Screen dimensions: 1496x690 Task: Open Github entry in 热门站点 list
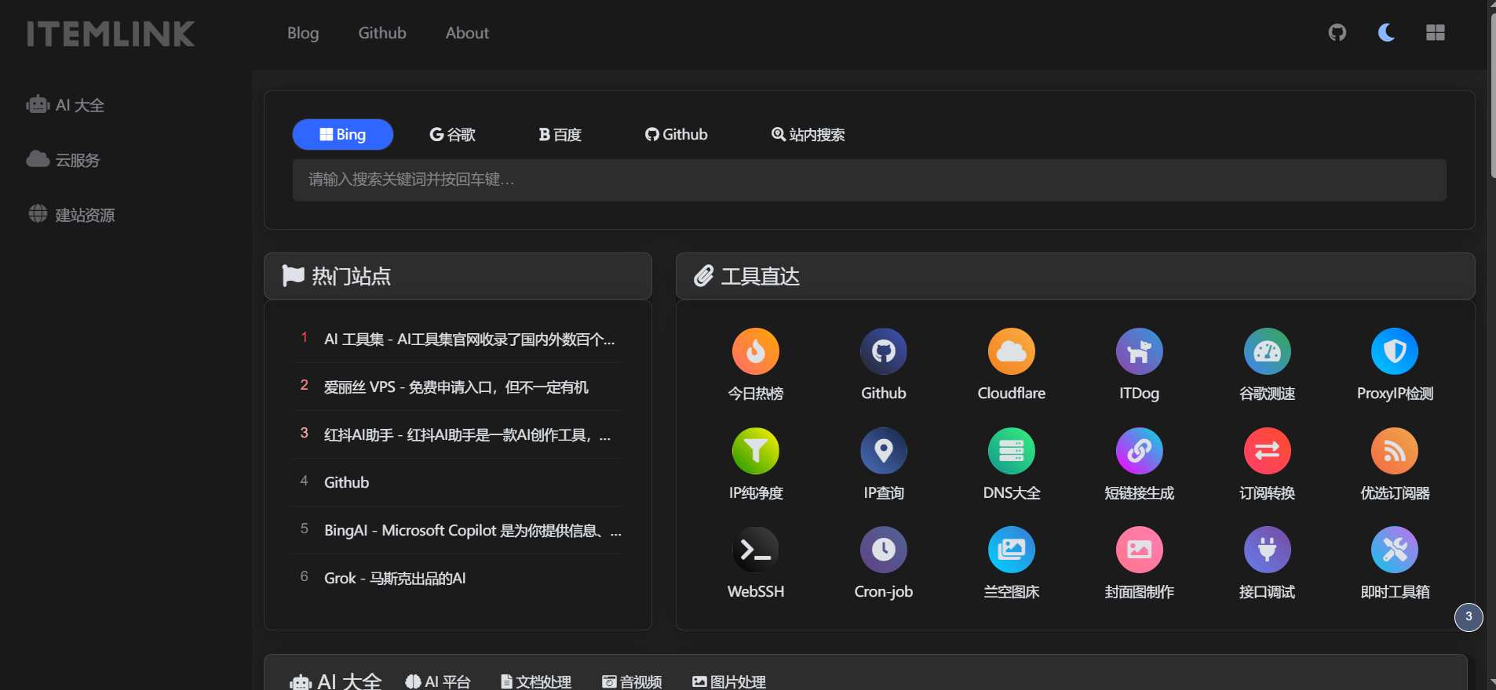tap(346, 482)
